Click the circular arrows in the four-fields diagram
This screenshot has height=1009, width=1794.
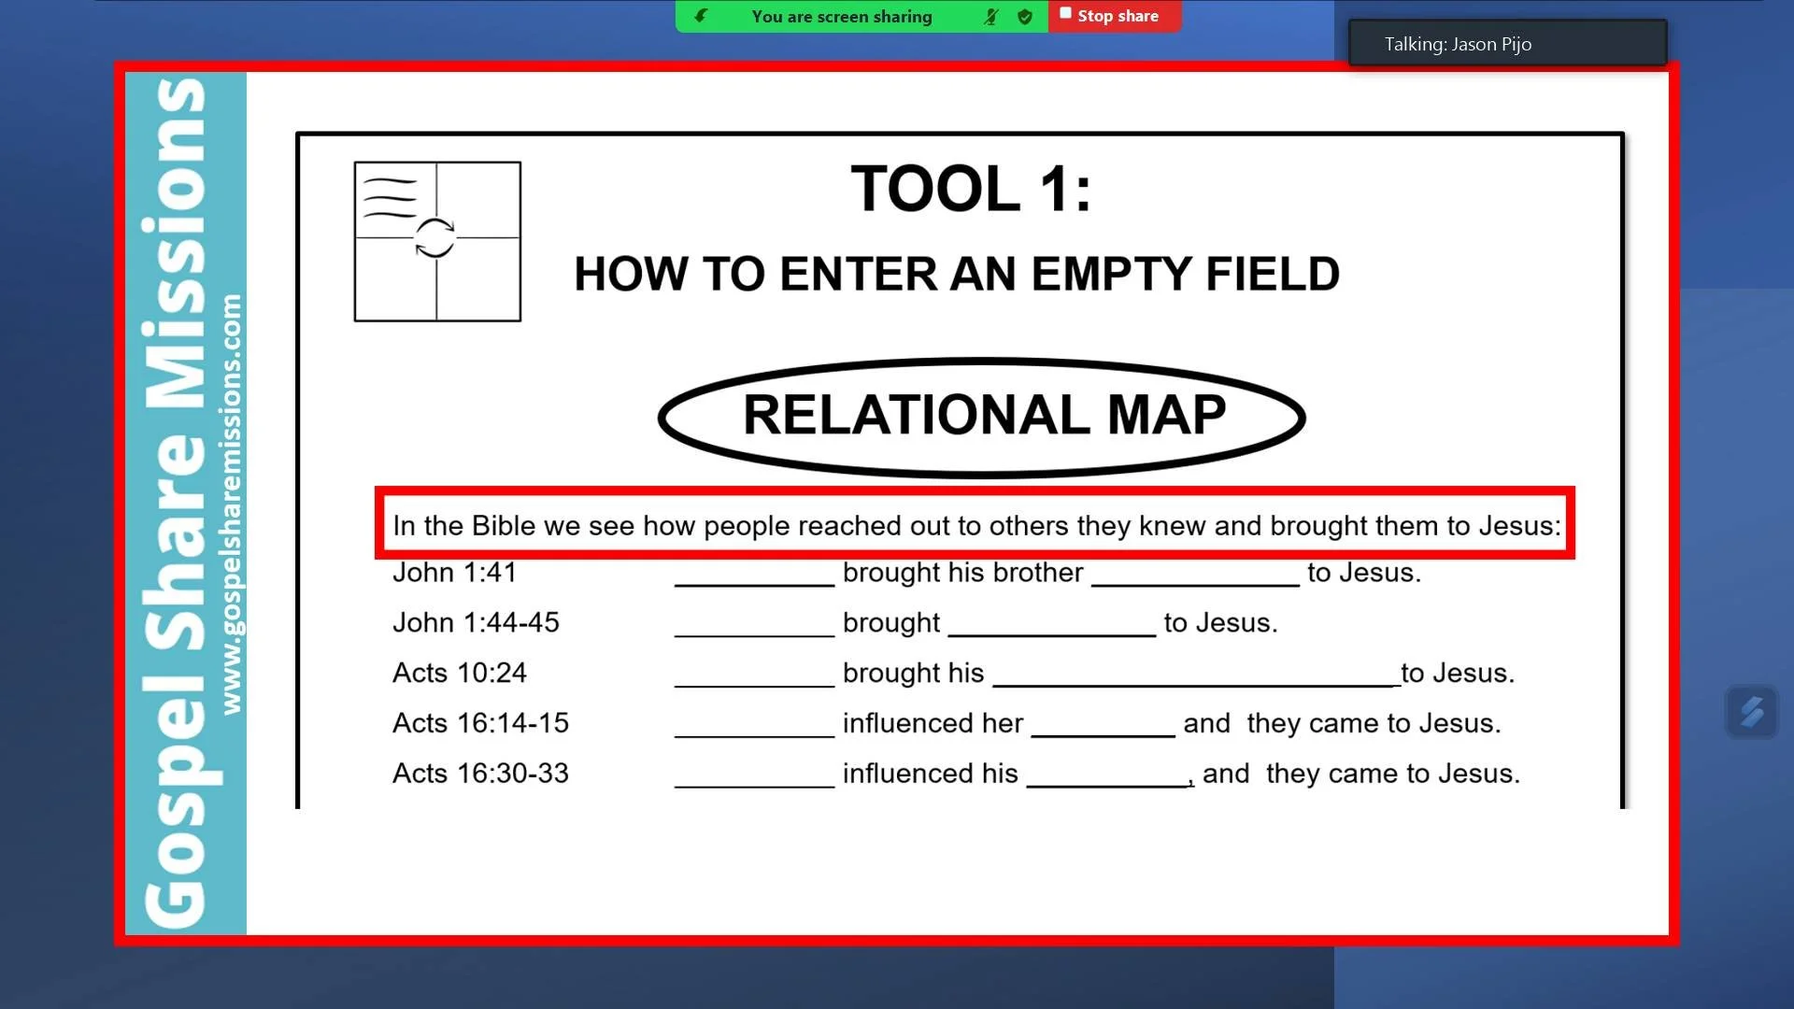434,238
